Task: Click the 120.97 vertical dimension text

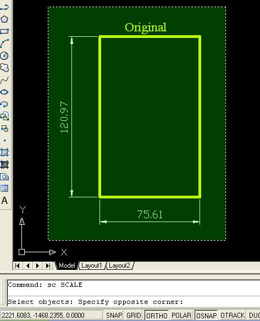Action: (64, 117)
